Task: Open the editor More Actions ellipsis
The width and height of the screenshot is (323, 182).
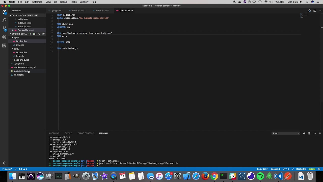Action: [x=320, y=11]
